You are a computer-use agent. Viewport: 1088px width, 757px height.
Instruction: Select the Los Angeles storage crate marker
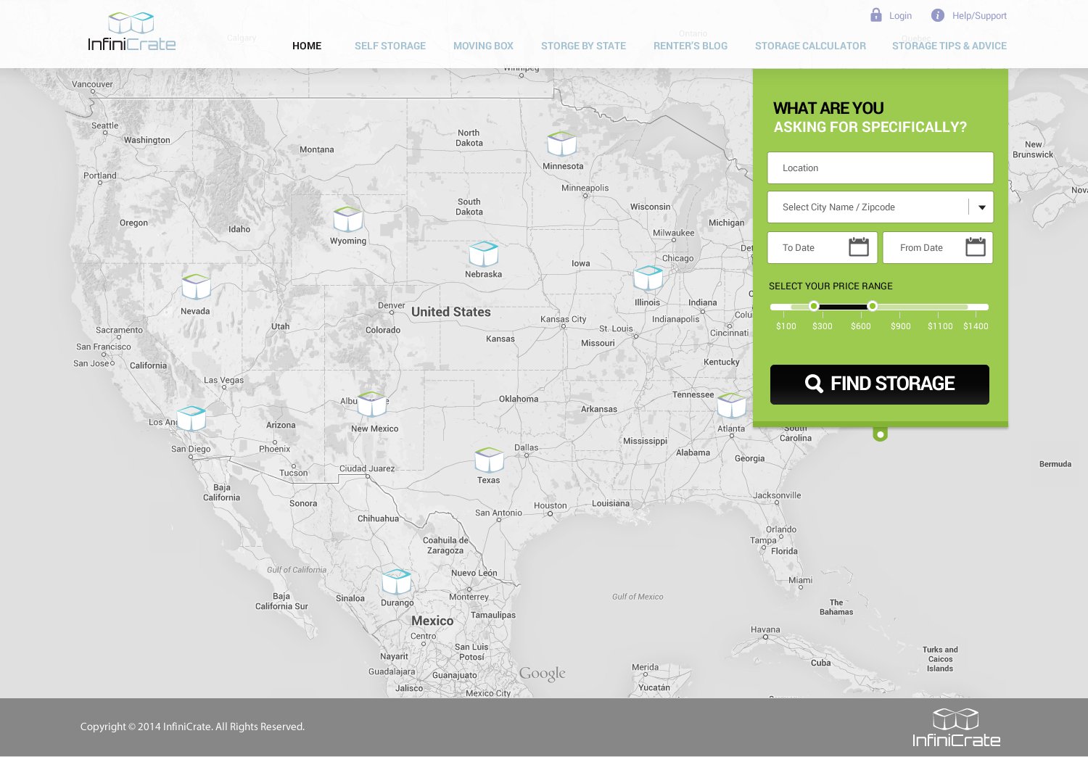191,418
